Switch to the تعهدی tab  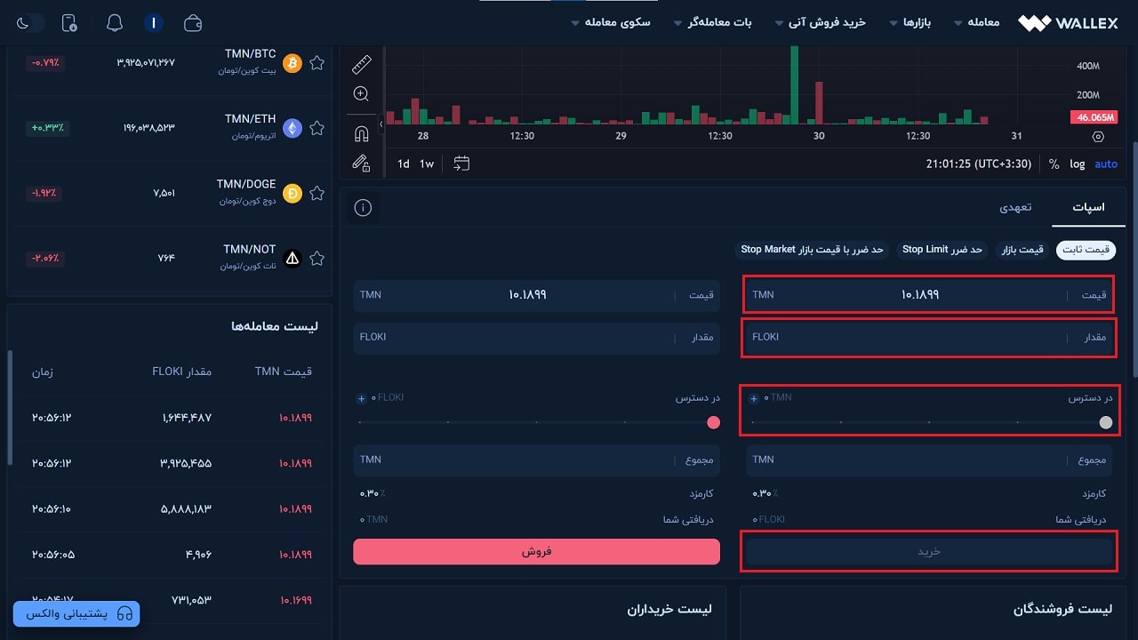(x=1015, y=207)
